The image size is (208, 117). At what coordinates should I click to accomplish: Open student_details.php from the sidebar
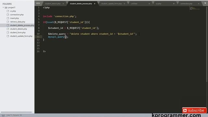pos(19,29)
